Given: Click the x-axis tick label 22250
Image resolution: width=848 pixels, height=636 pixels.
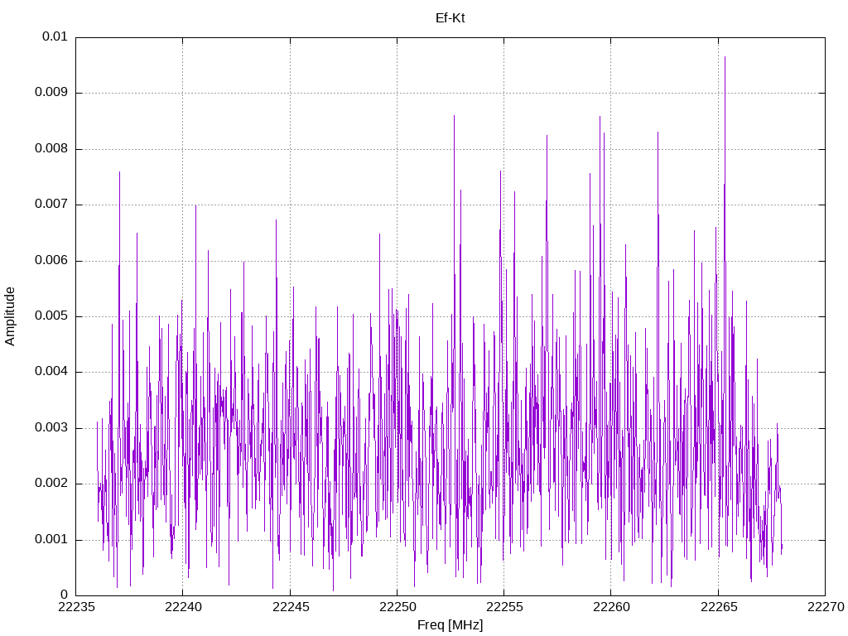Looking at the screenshot, I should [397, 607].
